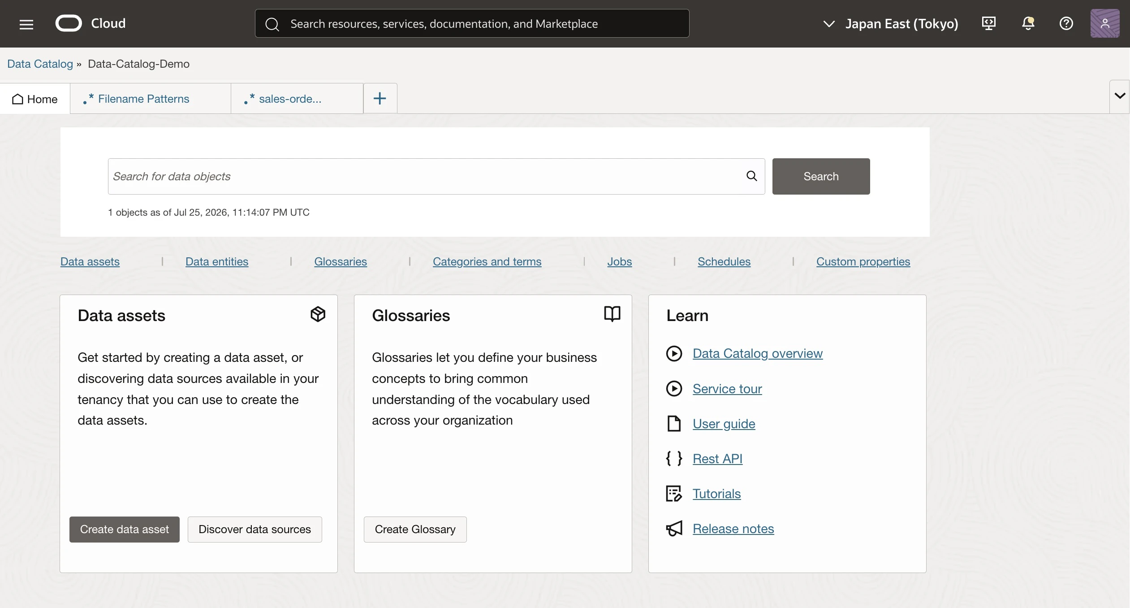
Task: Expand the Japan East (Tokyo) region selector
Action: (x=891, y=24)
